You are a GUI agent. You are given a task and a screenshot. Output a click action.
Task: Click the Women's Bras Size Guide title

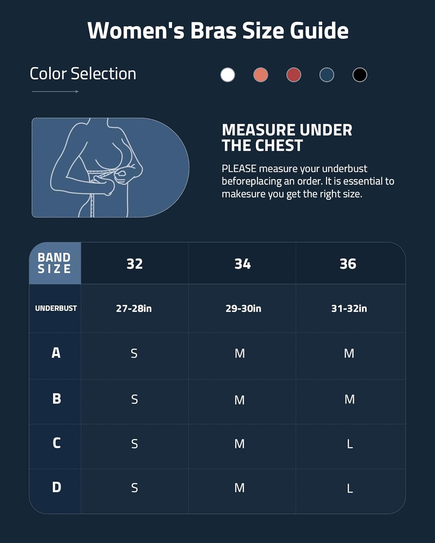pos(218,30)
